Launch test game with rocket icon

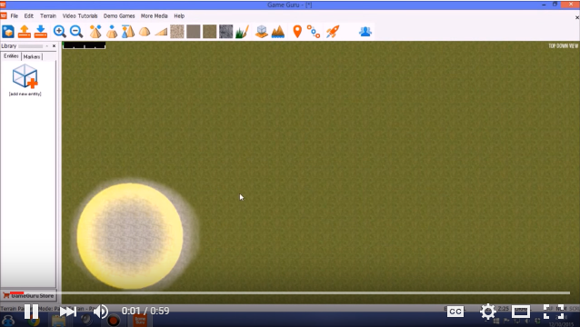coord(332,32)
